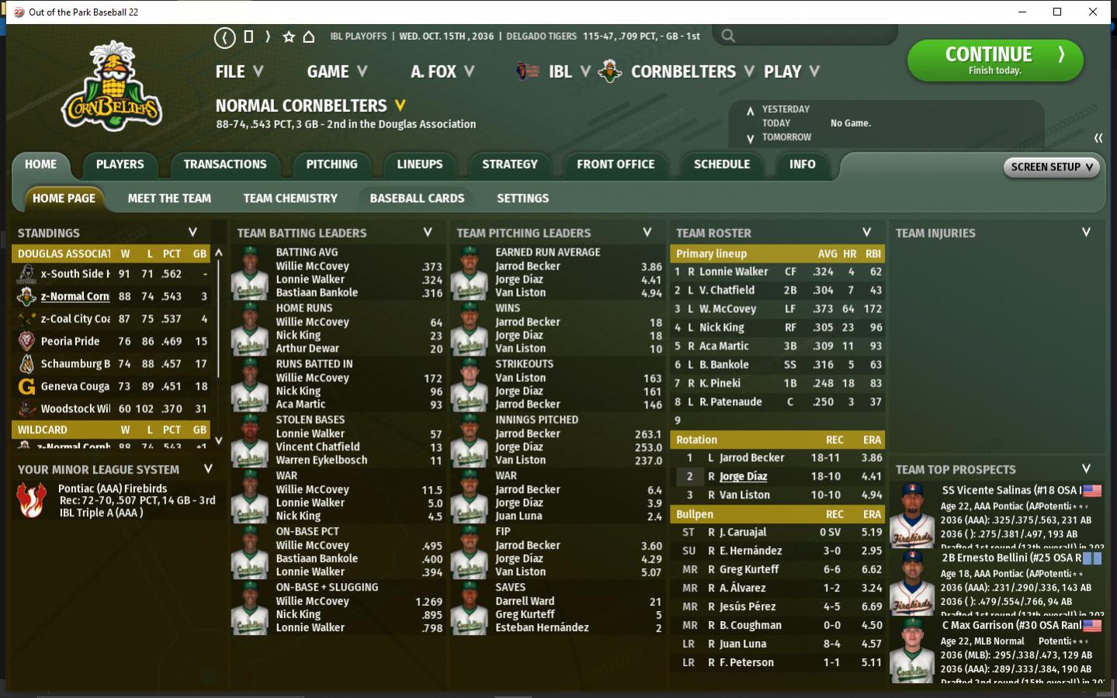The image size is (1117, 698).
Task: Click the flag beside Ernesto Bellini
Action: [x=1092, y=558]
